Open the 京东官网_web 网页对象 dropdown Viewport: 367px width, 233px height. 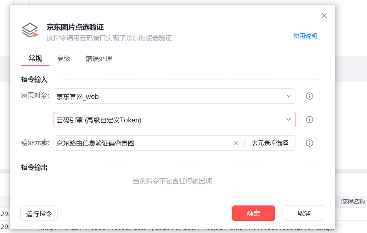(175, 96)
